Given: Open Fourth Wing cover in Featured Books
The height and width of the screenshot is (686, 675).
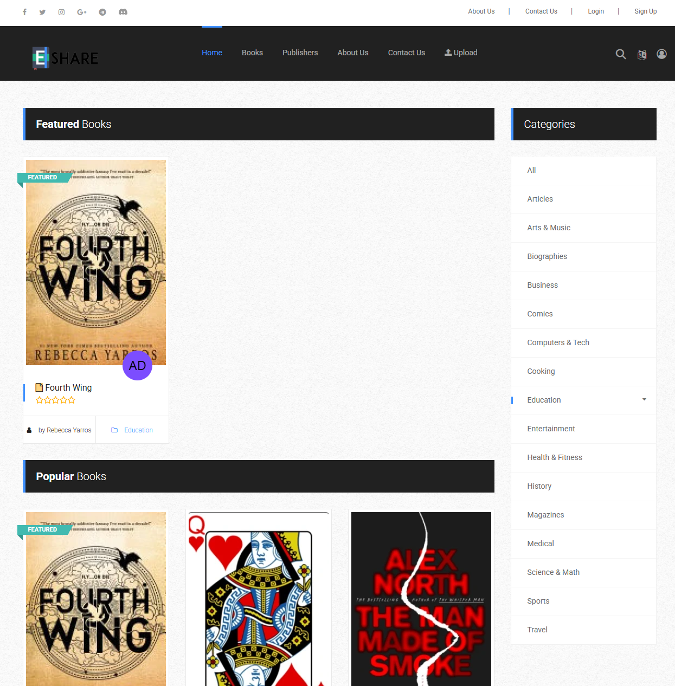Looking at the screenshot, I should (x=96, y=262).
